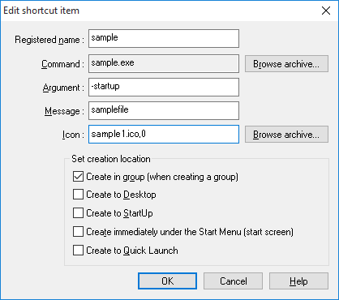Confirm with the OK button
Viewport: 339px width, 300px height.
pos(167,281)
